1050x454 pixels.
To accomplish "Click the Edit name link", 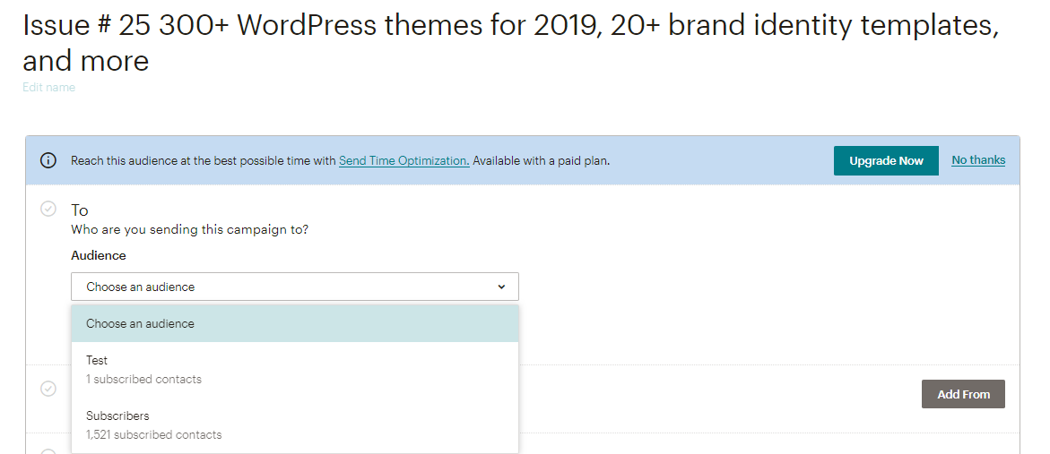I will 49,88.
